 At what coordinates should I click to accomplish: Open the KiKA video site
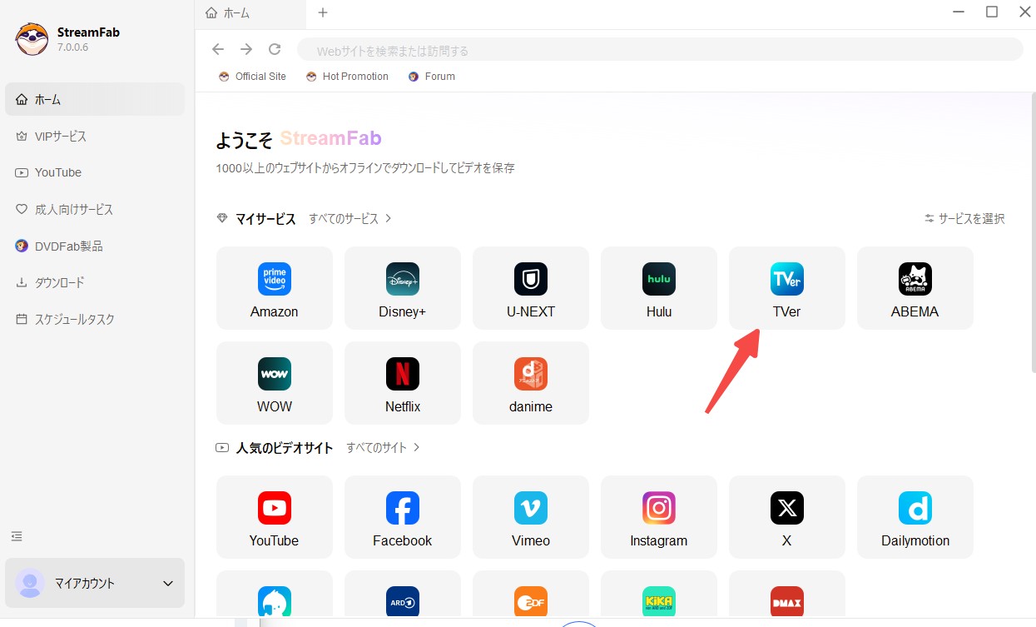(x=658, y=601)
